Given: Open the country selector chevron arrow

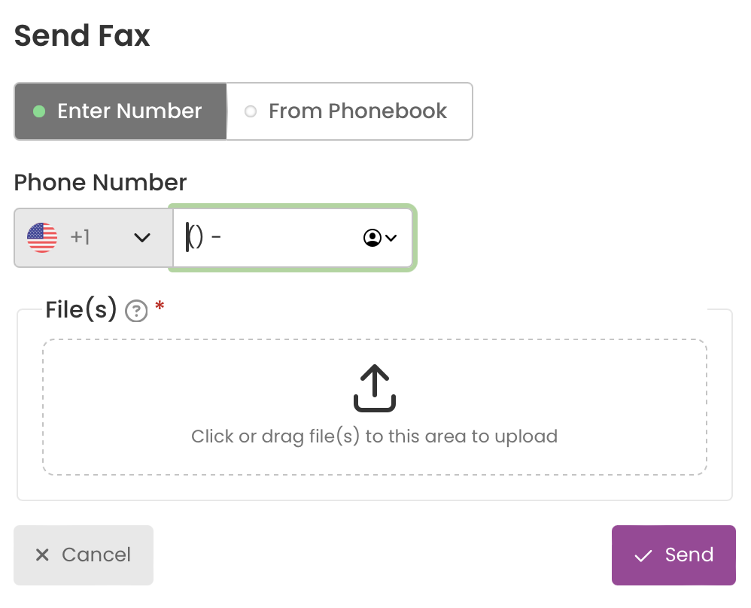Looking at the screenshot, I should click(x=141, y=238).
